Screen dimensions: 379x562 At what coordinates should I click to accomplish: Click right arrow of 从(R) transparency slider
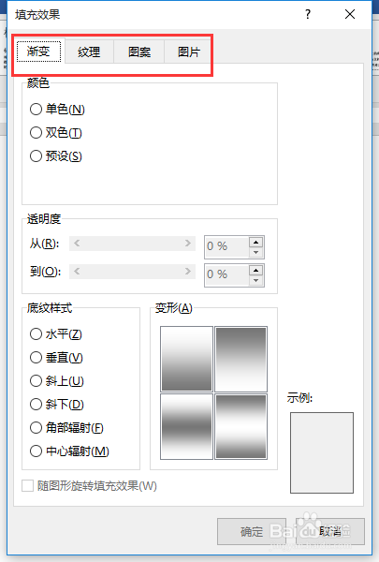click(x=188, y=244)
